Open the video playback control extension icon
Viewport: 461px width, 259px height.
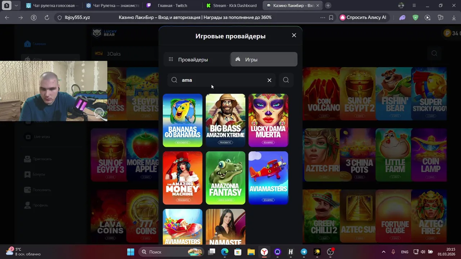pos(428,17)
